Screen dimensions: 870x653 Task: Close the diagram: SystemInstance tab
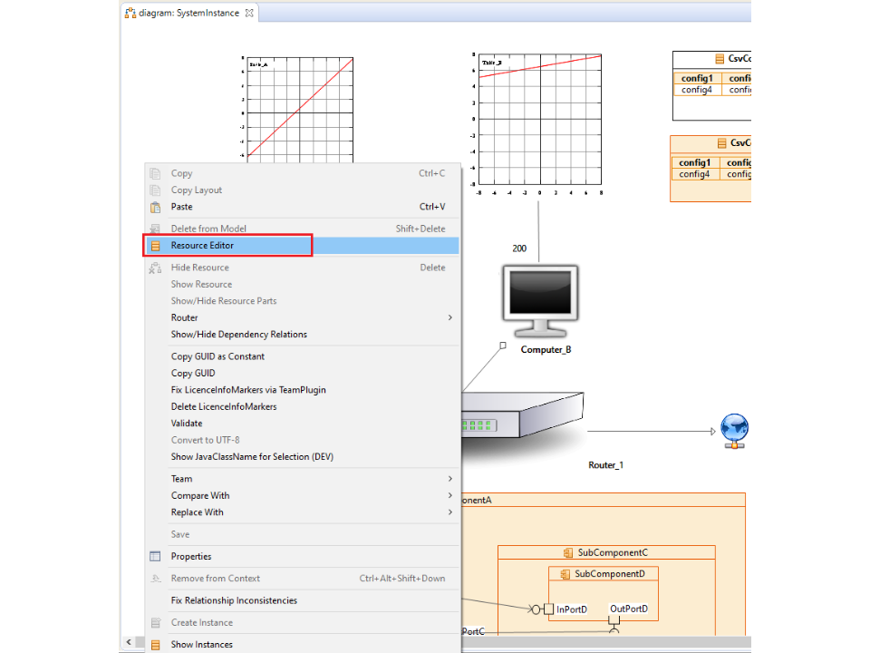[250, 13]
